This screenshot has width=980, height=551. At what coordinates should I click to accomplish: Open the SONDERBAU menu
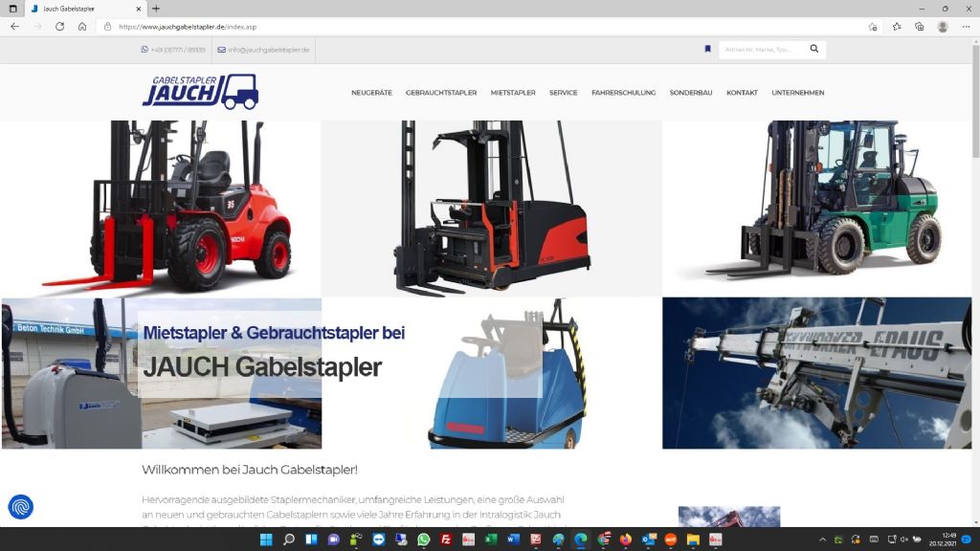click(691, 93)
